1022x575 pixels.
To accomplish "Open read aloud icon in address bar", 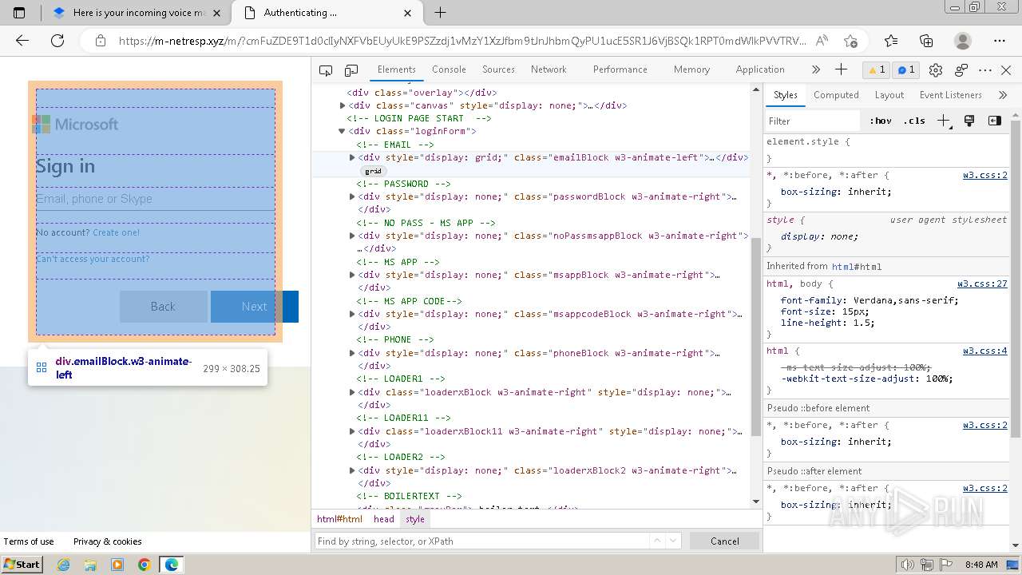I will 822,41.
